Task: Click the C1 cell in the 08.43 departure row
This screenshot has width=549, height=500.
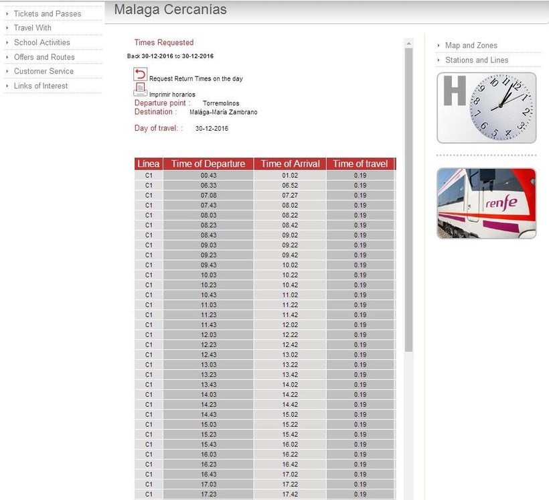Action: pos(149,235)
